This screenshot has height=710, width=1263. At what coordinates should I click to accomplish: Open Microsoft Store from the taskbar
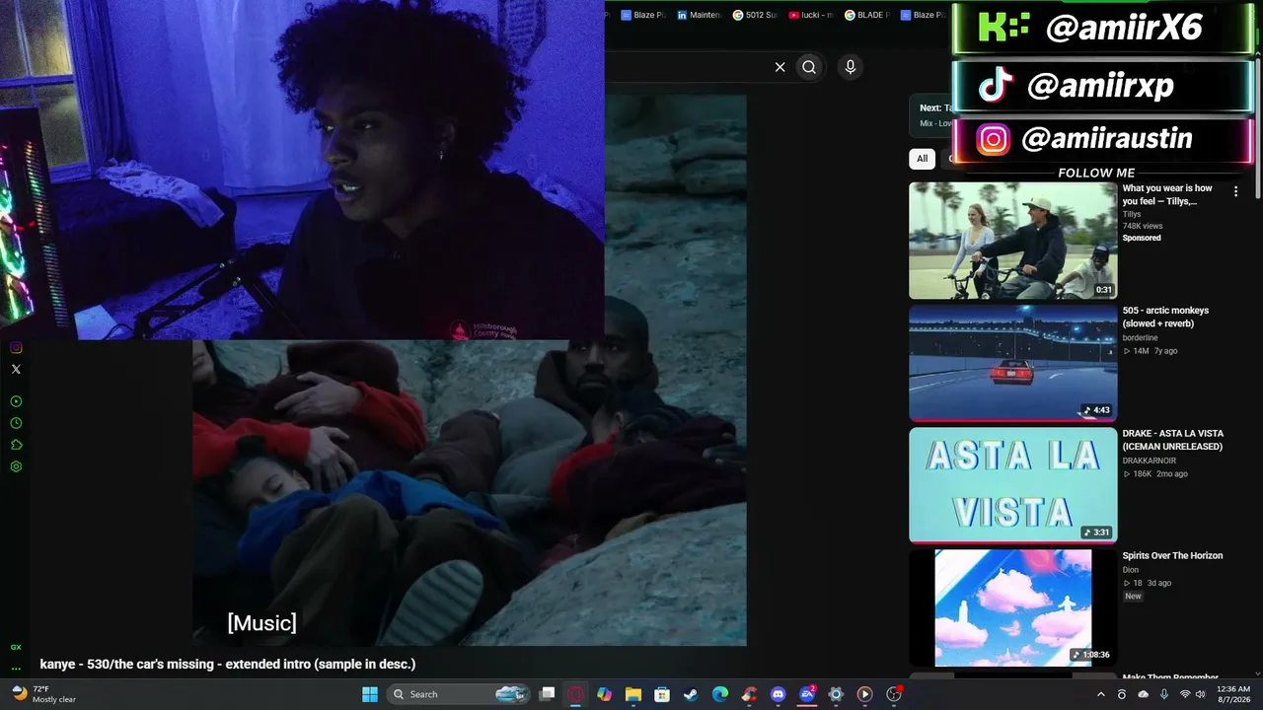[x=662, y=694]
